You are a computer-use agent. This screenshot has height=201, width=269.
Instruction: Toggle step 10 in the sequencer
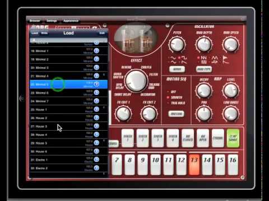[x=156, y=165]
